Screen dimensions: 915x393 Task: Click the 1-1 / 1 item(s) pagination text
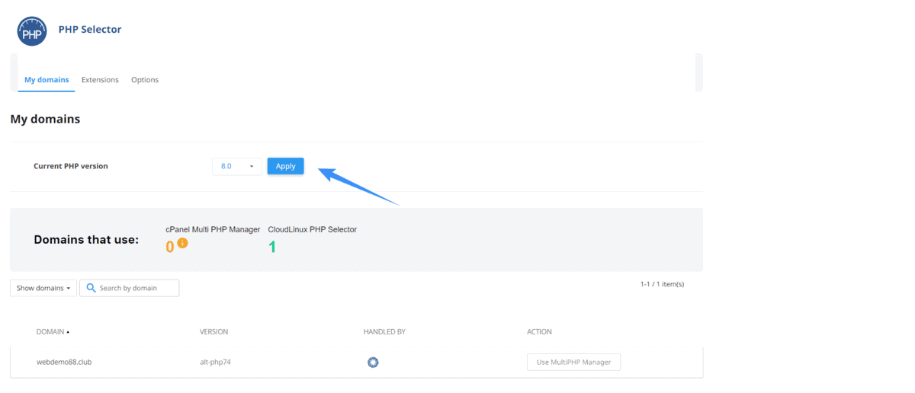tap(662, 284)
